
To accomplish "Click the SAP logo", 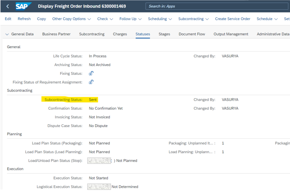I will tap(23, 6).
